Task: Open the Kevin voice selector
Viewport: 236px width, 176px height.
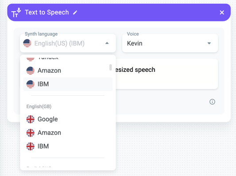Action: point(170,43)
